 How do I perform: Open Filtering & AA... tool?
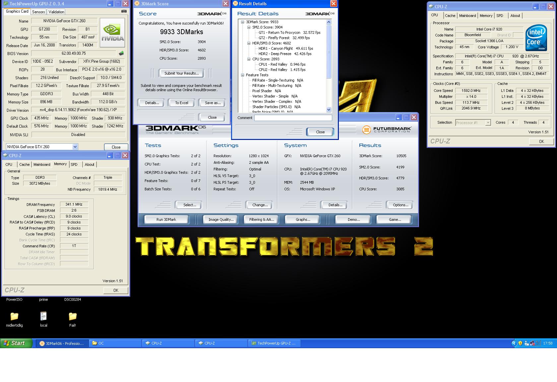[x=262, y=220]
